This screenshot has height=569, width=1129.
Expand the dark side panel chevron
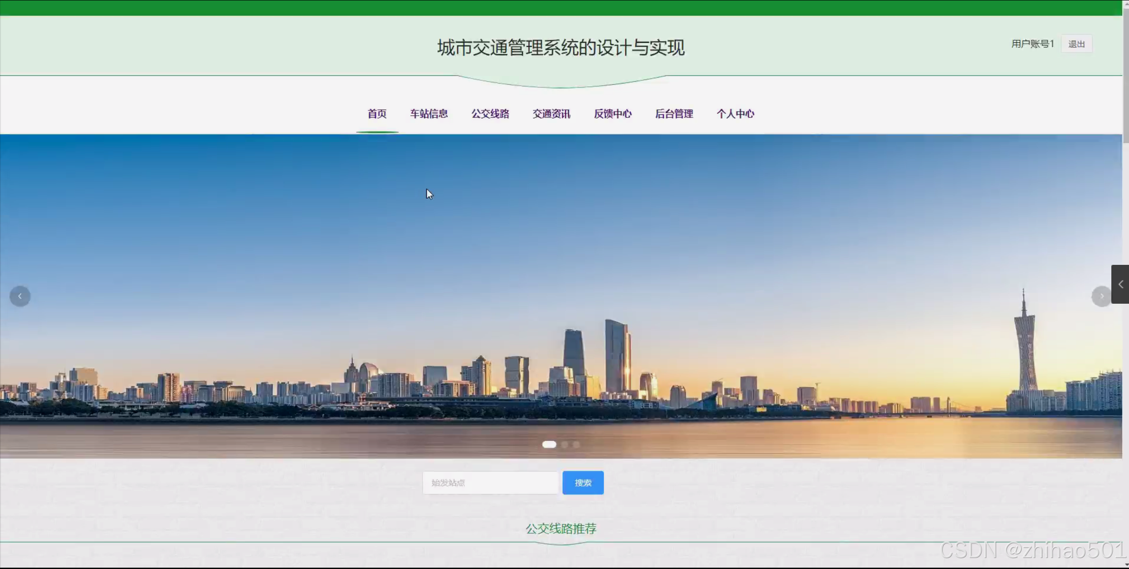coord(1120,284)
